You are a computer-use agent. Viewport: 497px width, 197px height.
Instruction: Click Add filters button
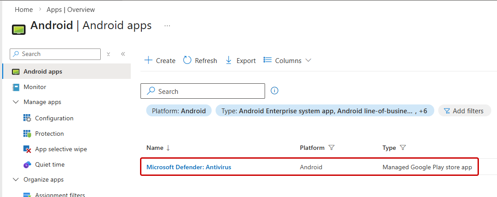(x=464, y=111)
